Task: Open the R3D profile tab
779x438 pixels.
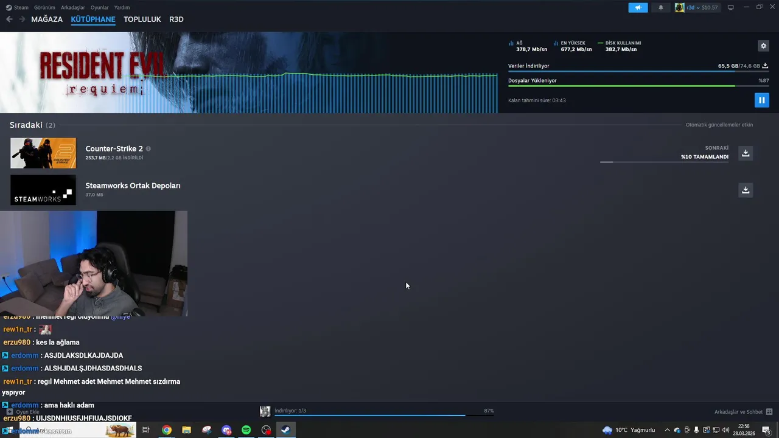Action: point(176,19)
